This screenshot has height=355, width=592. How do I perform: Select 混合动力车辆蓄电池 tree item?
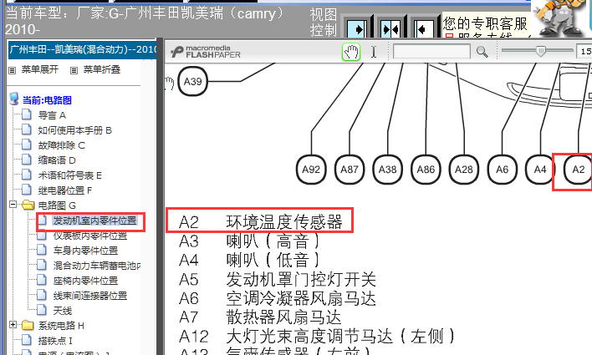point(97,266)
